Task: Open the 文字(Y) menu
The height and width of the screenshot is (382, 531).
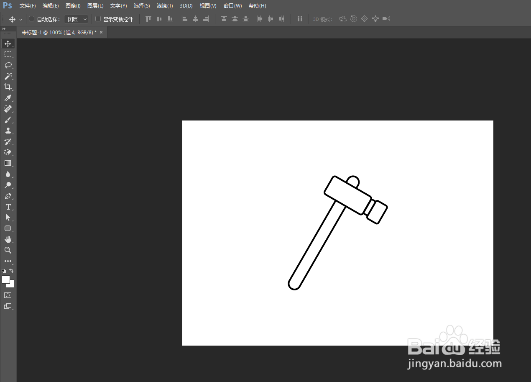Action: coord(118,6)
